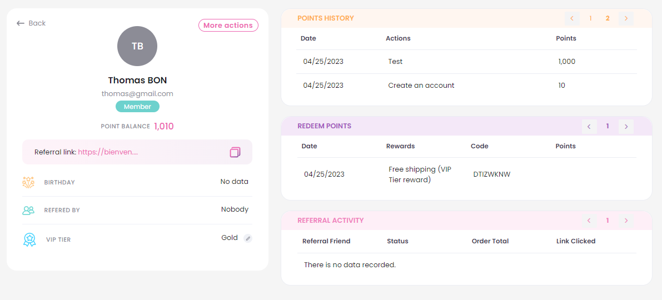Click the DTIZWKNW redeem code
Viewport: 662px width, 300px height.
click(492, 174)
